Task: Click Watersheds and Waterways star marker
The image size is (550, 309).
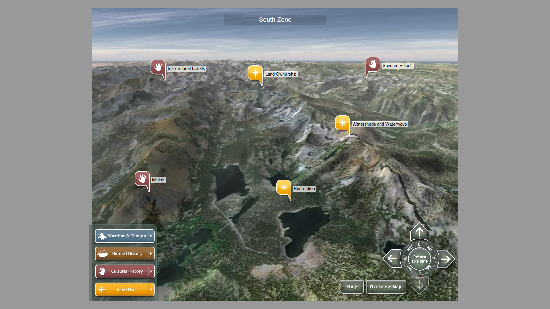Action: coord(342,123)
